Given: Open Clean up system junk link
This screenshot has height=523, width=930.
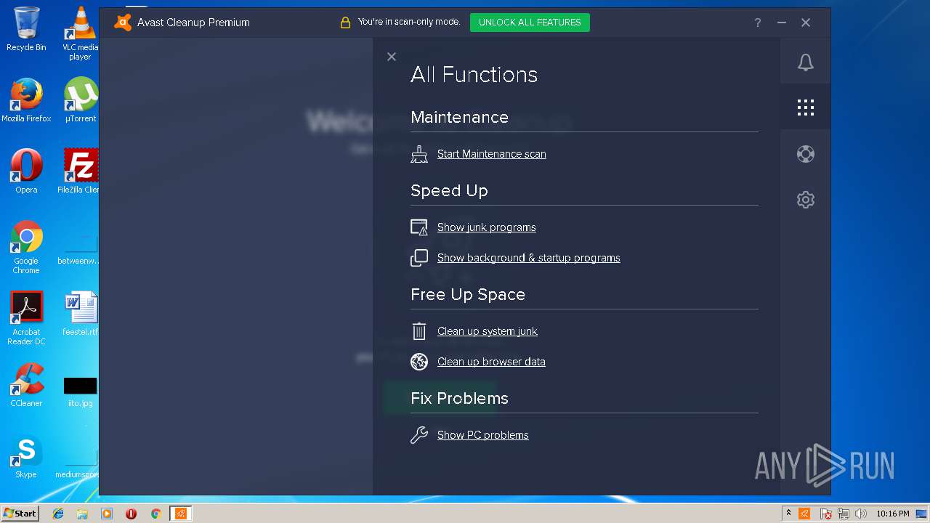Looking at the screenshot, I should 487,331.
